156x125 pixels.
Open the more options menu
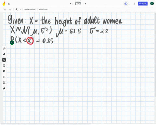point(135,4)
